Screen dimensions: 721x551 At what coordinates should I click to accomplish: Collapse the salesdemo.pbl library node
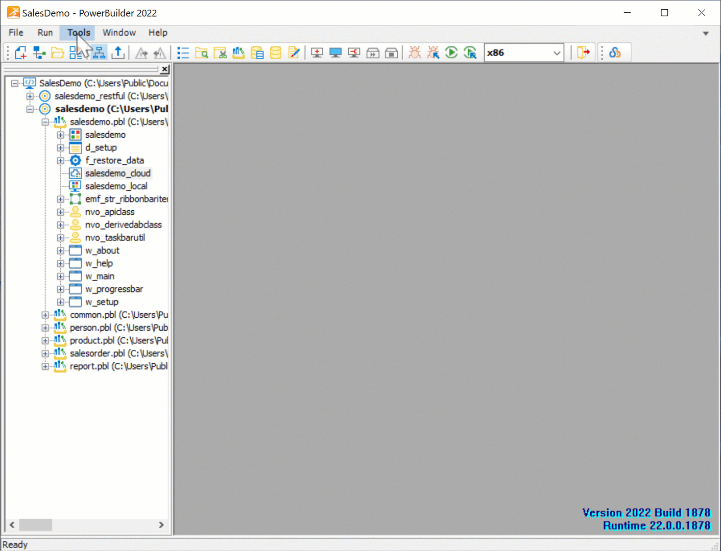click(45, 122)
